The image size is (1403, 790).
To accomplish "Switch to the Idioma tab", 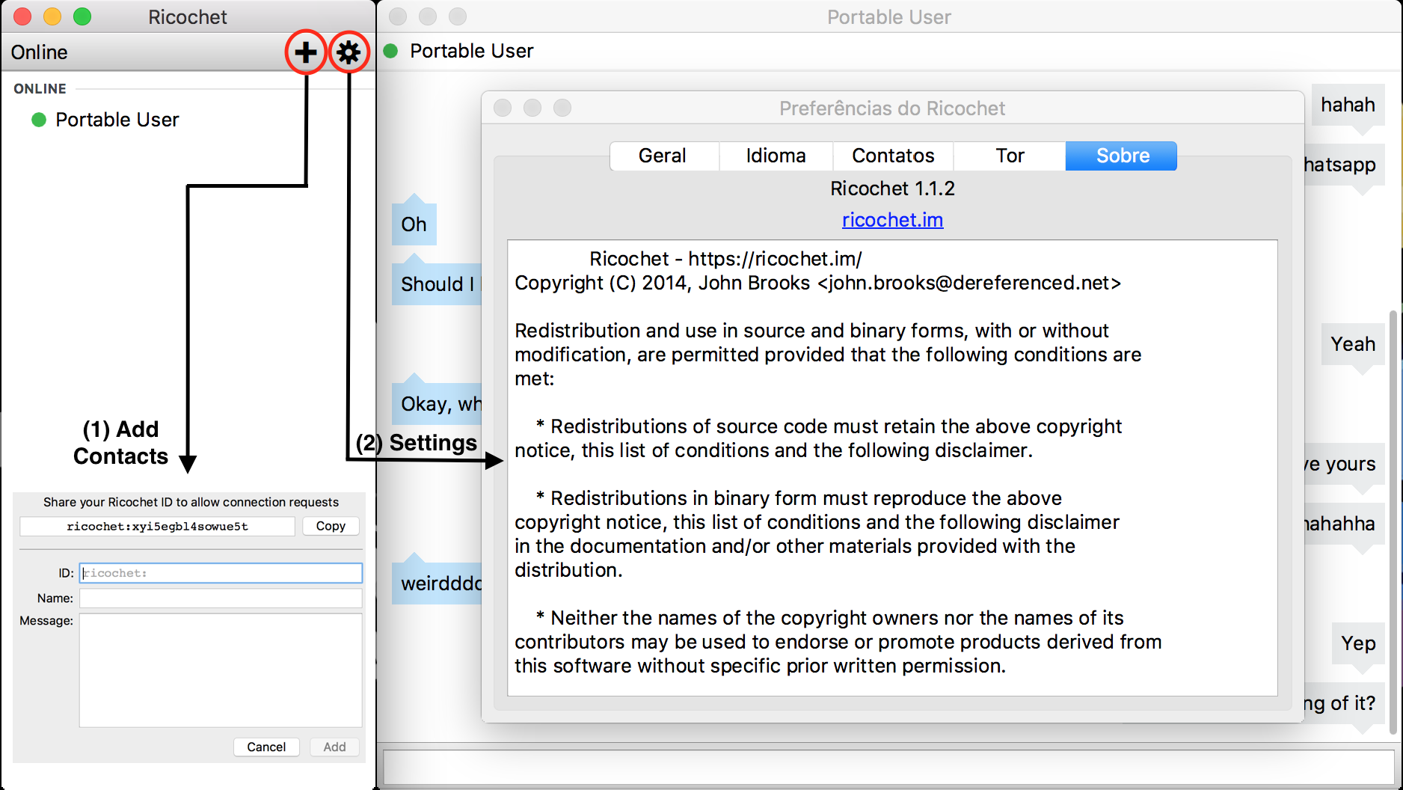I will pos(776,156).
